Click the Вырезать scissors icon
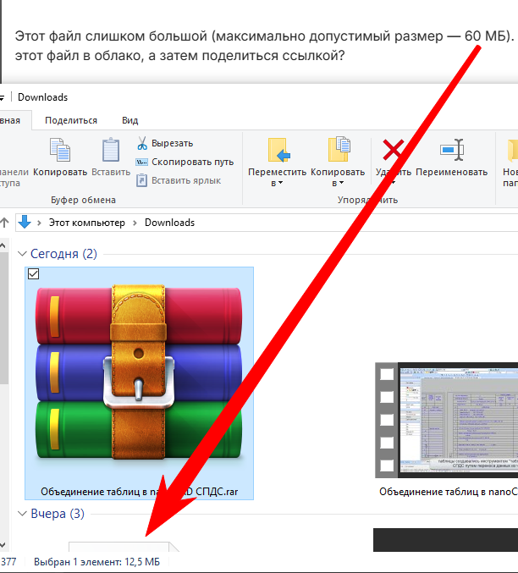The image size is (518, 573). pos(142,143)
